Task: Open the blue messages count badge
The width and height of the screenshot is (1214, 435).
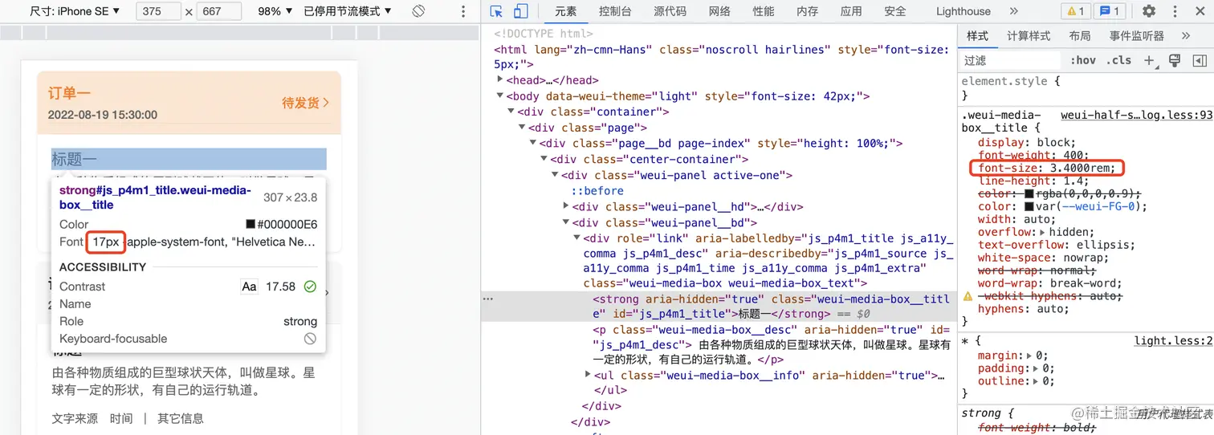Action: (x=1110, y=11)
